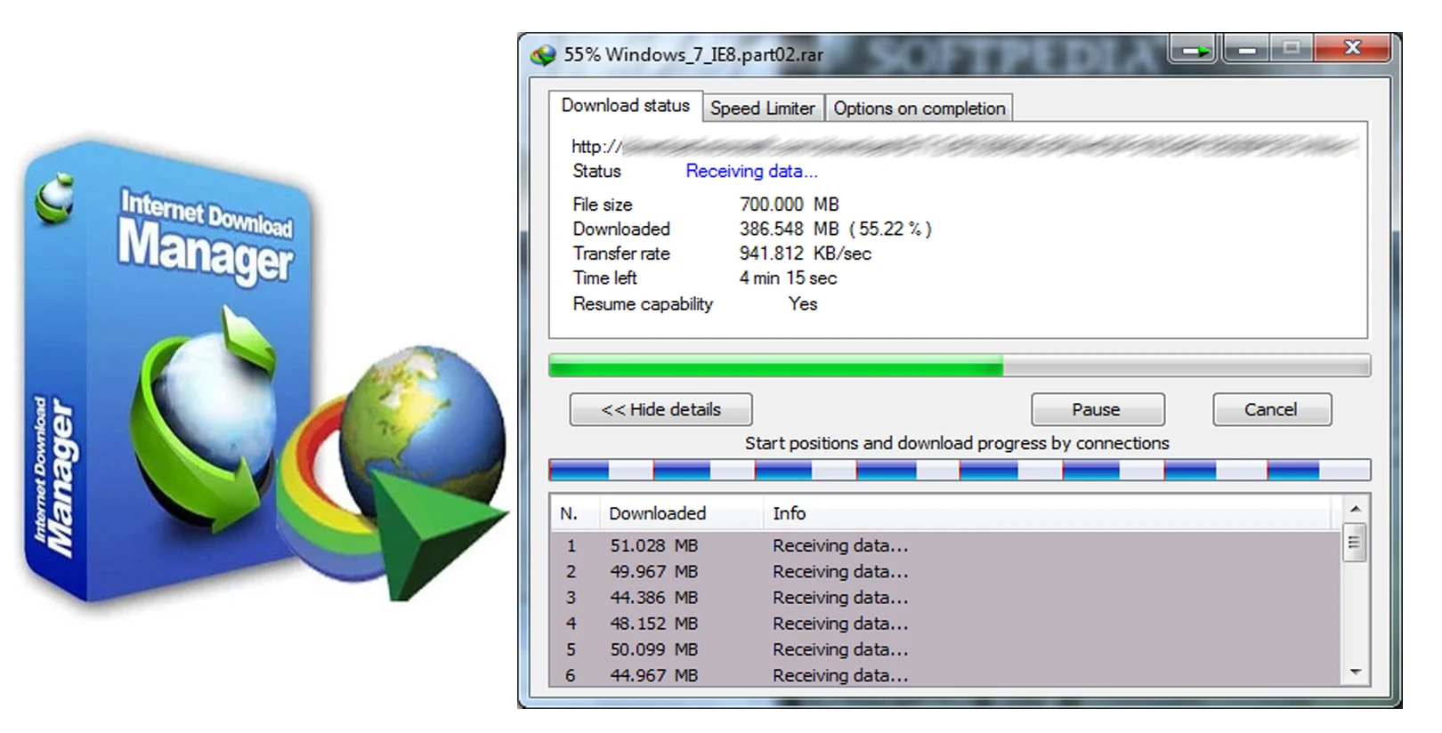The width and height of the screenshot is (1442, 733).
Task: Click the connections list scroll down arrow
Action: pos(1355,673)
